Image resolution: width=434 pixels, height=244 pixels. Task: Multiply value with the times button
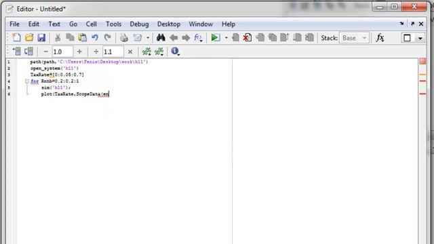coord(130,52)
